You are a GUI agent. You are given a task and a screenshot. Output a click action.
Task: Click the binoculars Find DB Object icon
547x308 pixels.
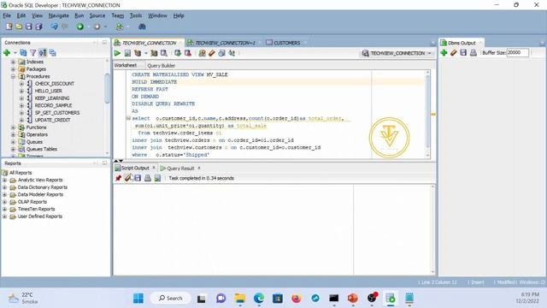(x=142, y=27)
